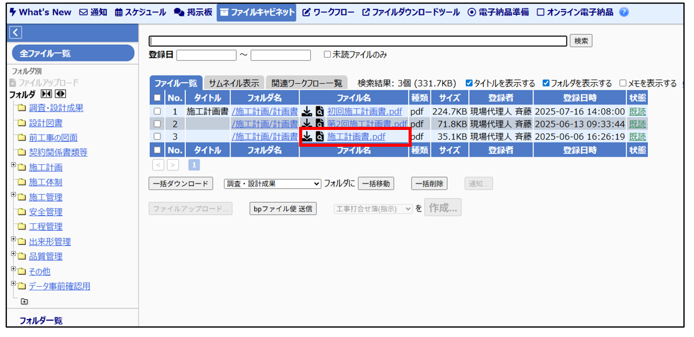Enable the 未読ファイルのみ checkbox

coord(328,55)
